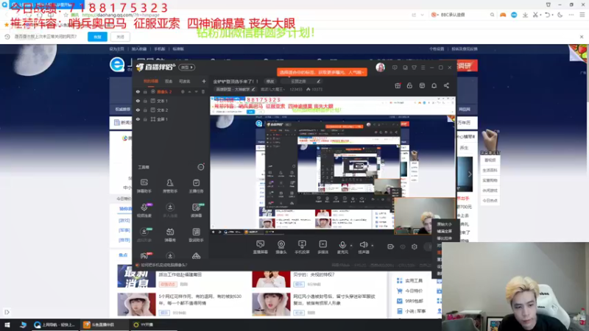
Task: Click the mode switch button beside 直播伴侣 logo
Action: pyautogui.click(x=186, y=67)
